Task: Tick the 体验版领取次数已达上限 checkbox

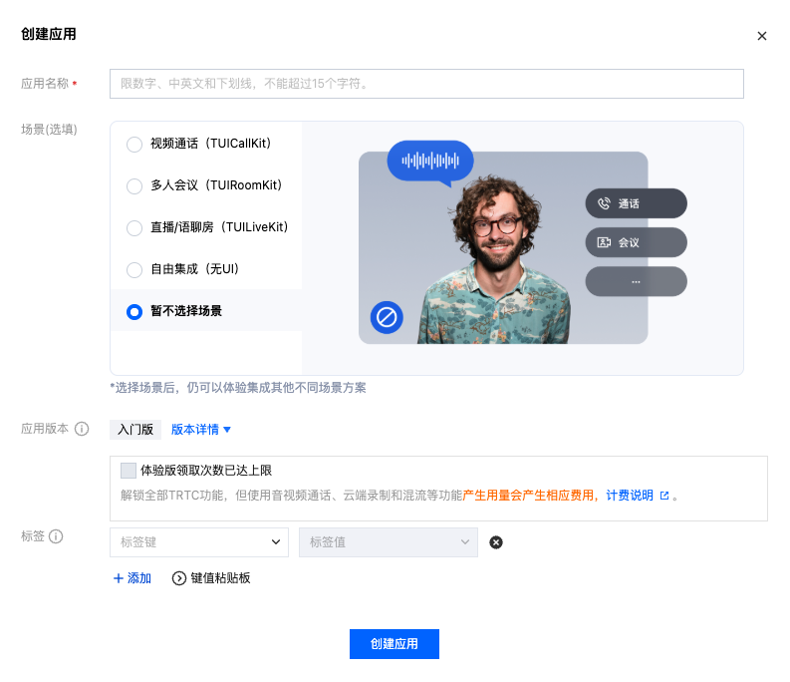Action: coord(129,471)
